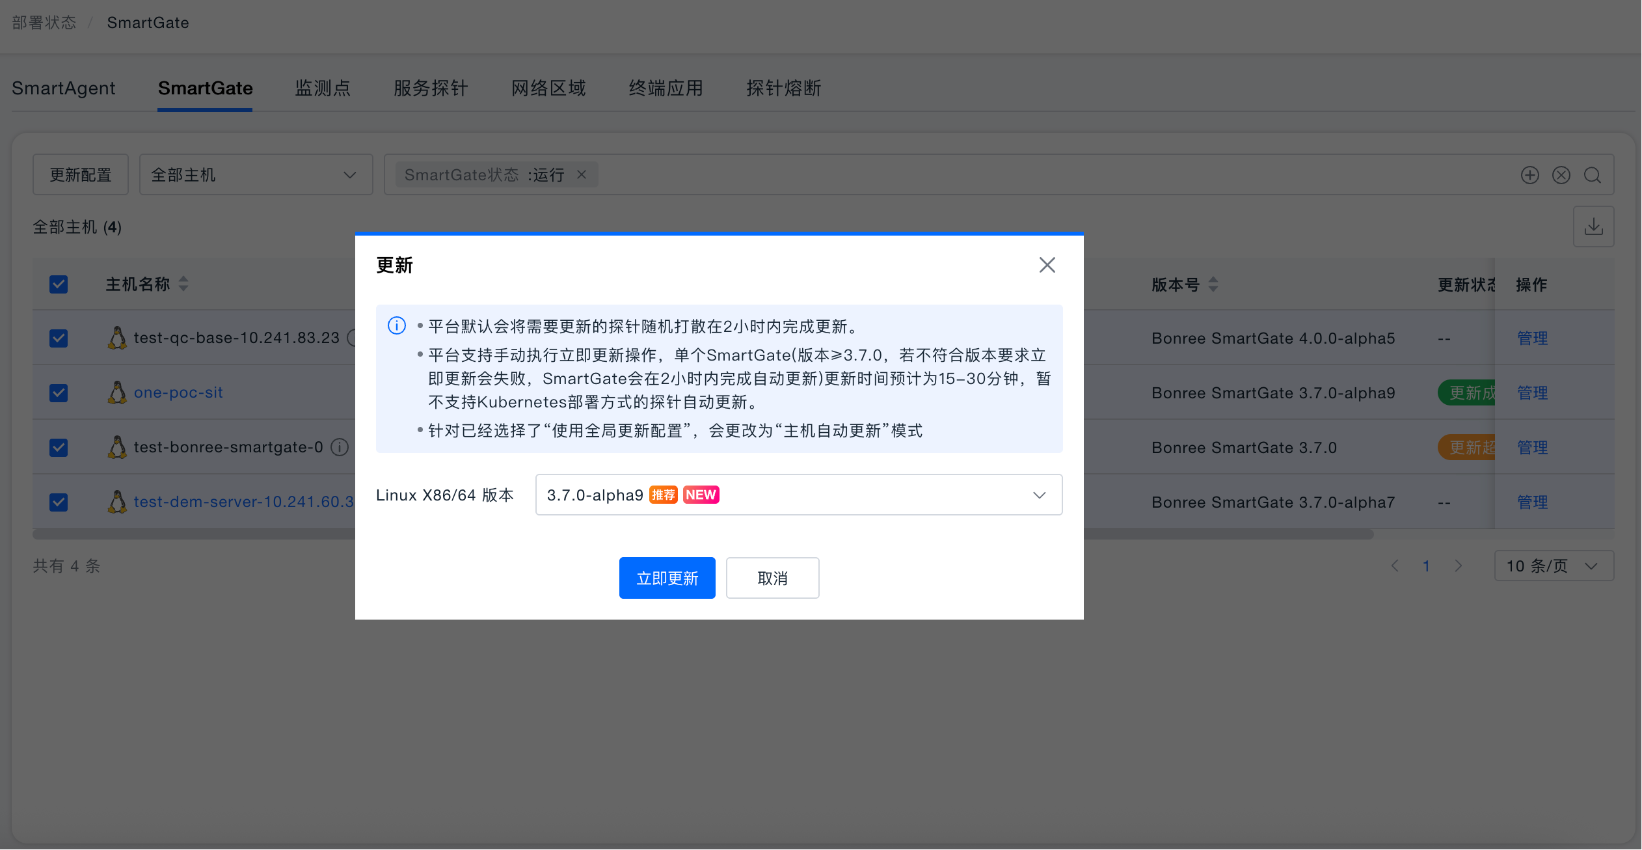
Task: Open the test-dem-server-10.241.60.3 host link
Action: point(244,502)
